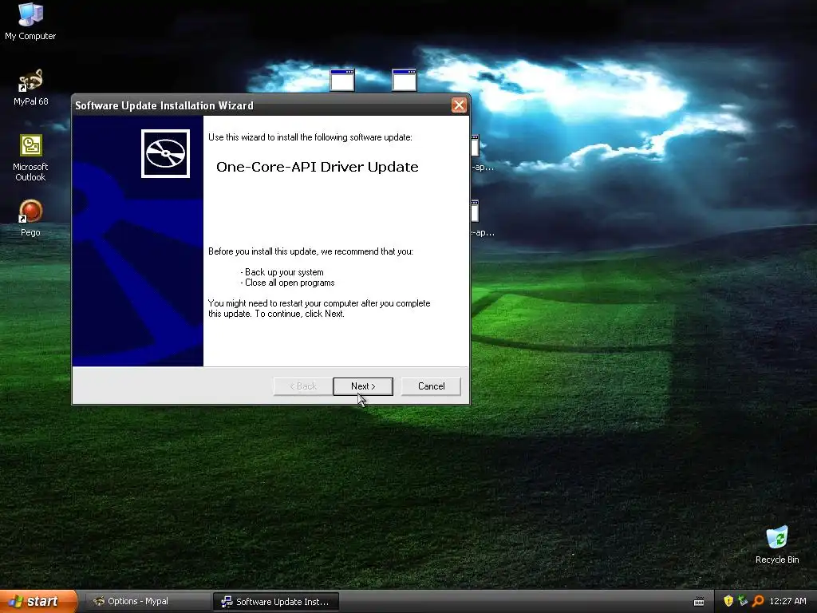The height and width of the screenshot is (613, 817).
Task: Select the right unnamed window-file icon at the top of the desktop
Action: click(x=405, y=80)
